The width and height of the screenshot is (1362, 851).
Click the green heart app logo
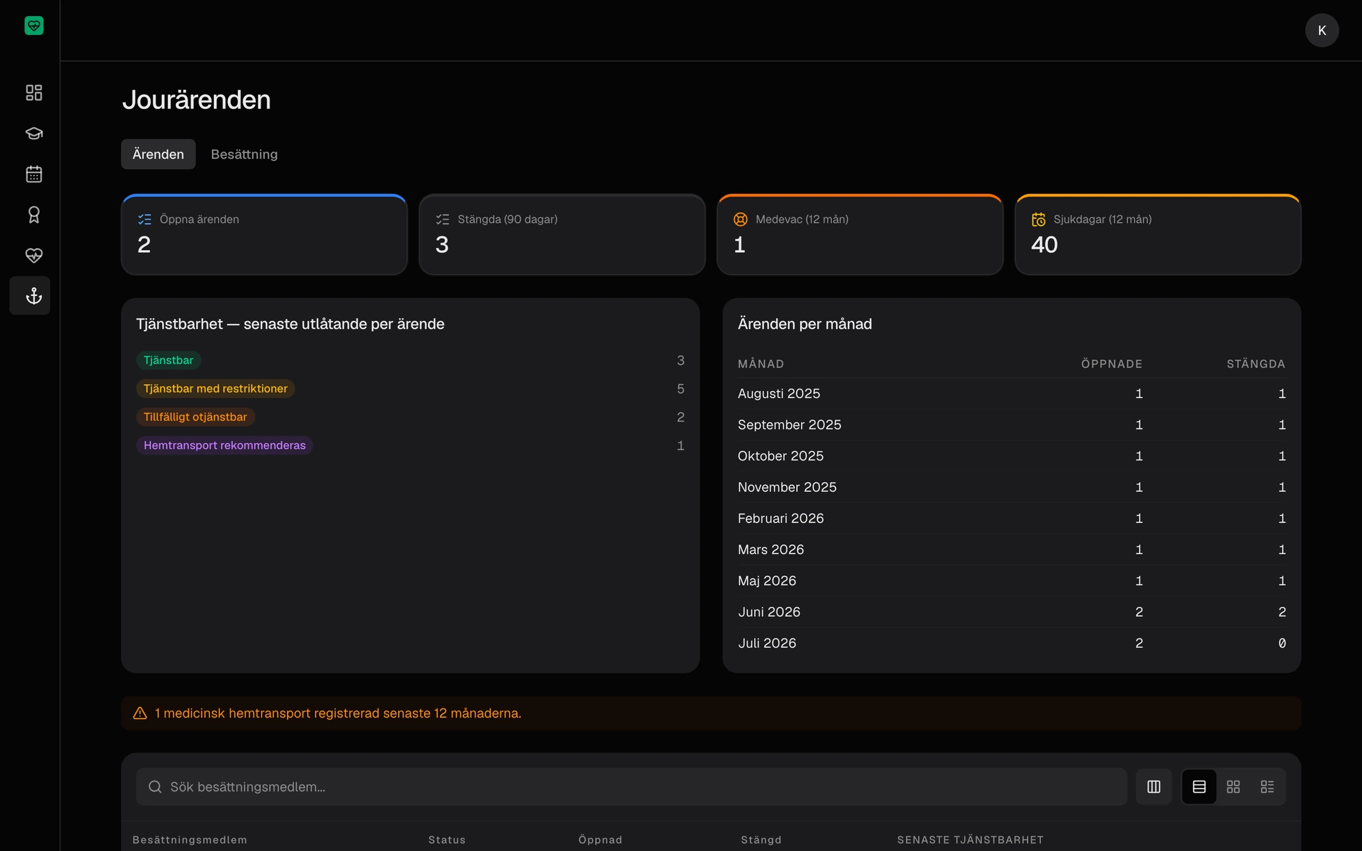(33, 26)
